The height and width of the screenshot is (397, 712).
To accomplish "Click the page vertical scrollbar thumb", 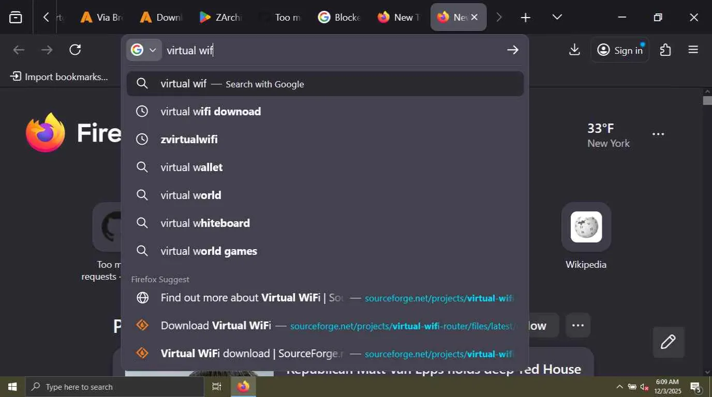I will click(x=707, y=100).
